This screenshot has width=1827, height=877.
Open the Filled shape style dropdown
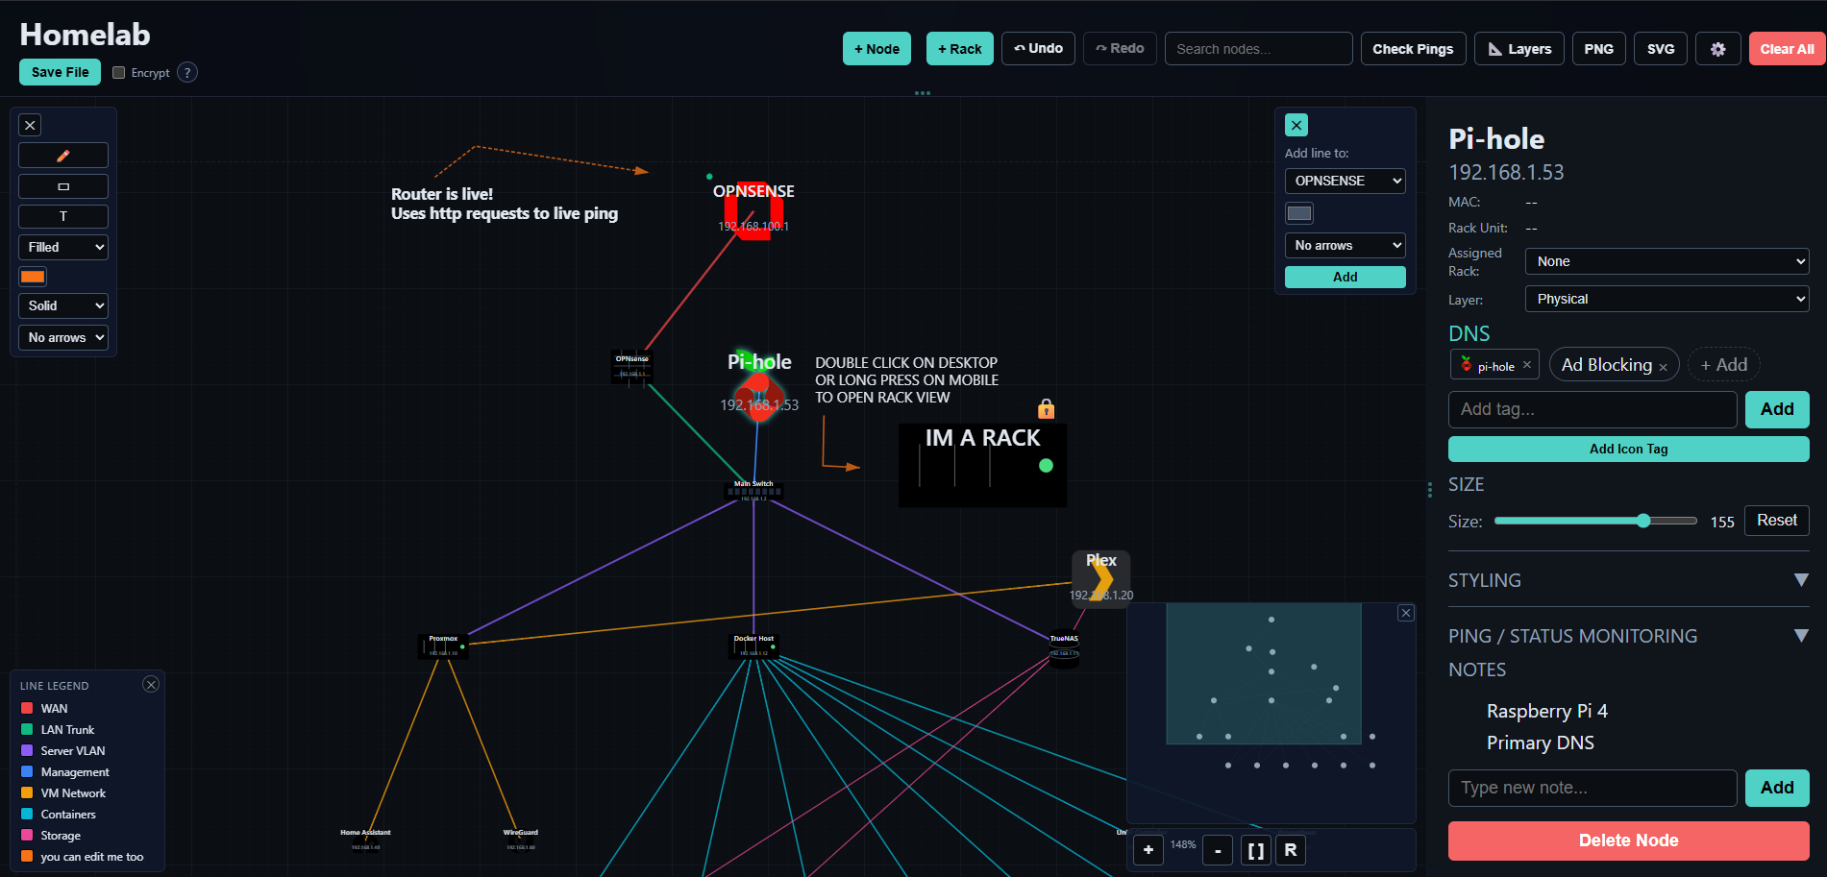[63, 247]
